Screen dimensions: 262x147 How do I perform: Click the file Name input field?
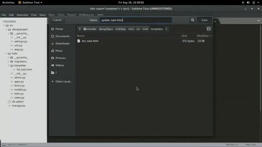tap(136, 20)
